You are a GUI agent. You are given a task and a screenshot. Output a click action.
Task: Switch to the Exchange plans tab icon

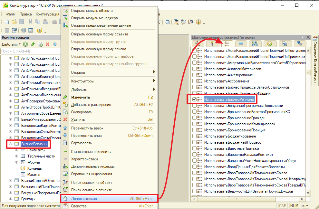(x=255, y=43)
